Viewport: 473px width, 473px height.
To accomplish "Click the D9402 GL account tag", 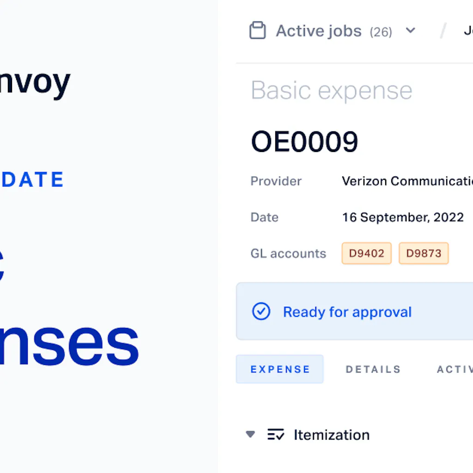I will pos(366,253).
